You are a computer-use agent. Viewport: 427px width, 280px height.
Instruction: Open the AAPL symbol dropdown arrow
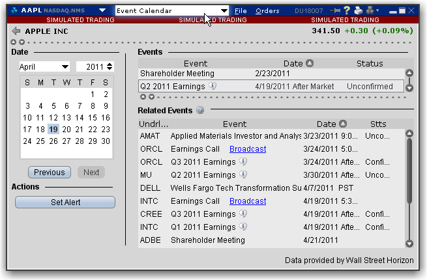[102, 10]
